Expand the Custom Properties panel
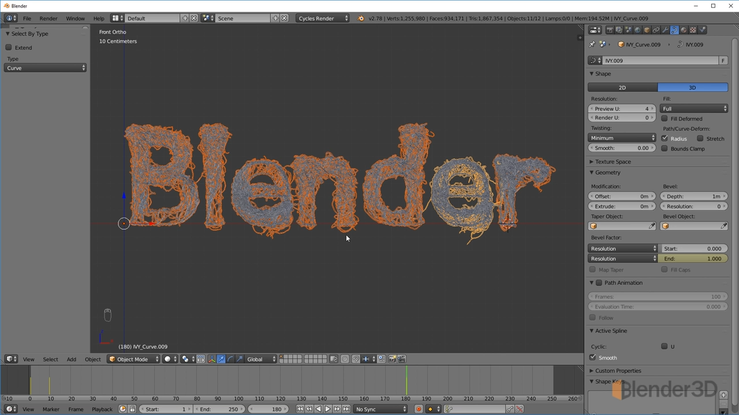Image resolution: width=739 pixels, height=415 pixels. (x=618, y=371)
